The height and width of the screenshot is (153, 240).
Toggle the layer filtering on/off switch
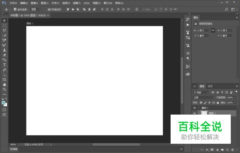236,92
